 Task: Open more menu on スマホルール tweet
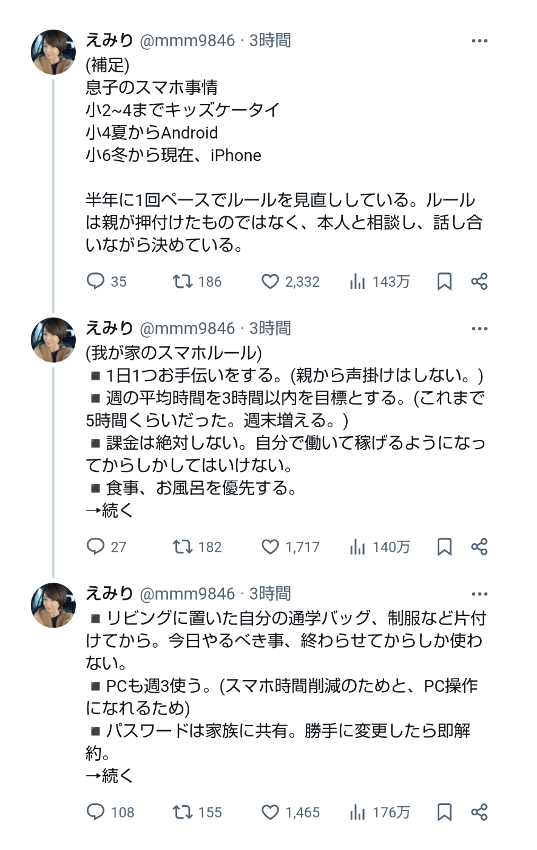coord(479,329)
